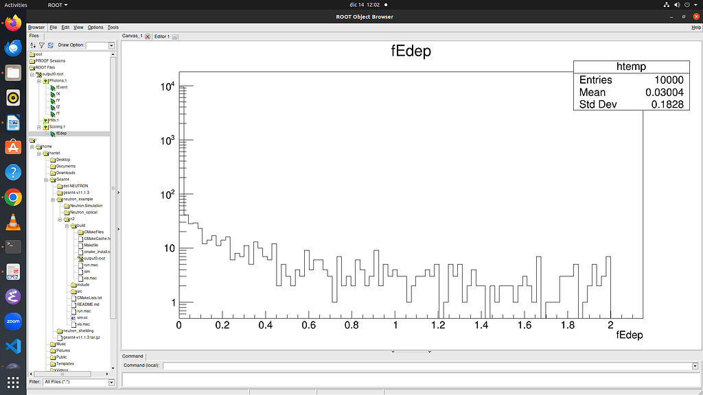Viewport: 703px width, 395px height.
Task: Select the fEdep leaf under Scoring;1
Action: pos(53,133)
